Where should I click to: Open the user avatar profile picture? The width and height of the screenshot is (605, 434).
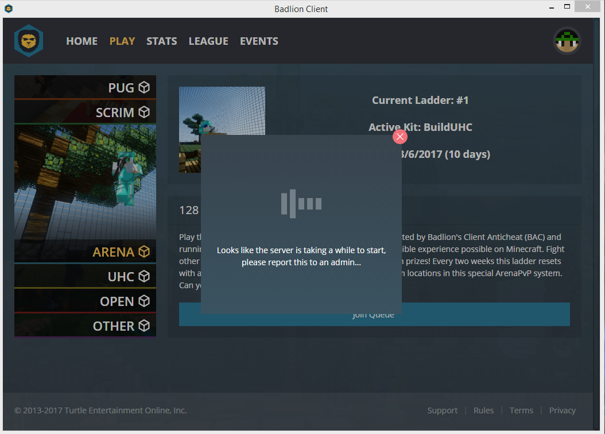[567, 41]
